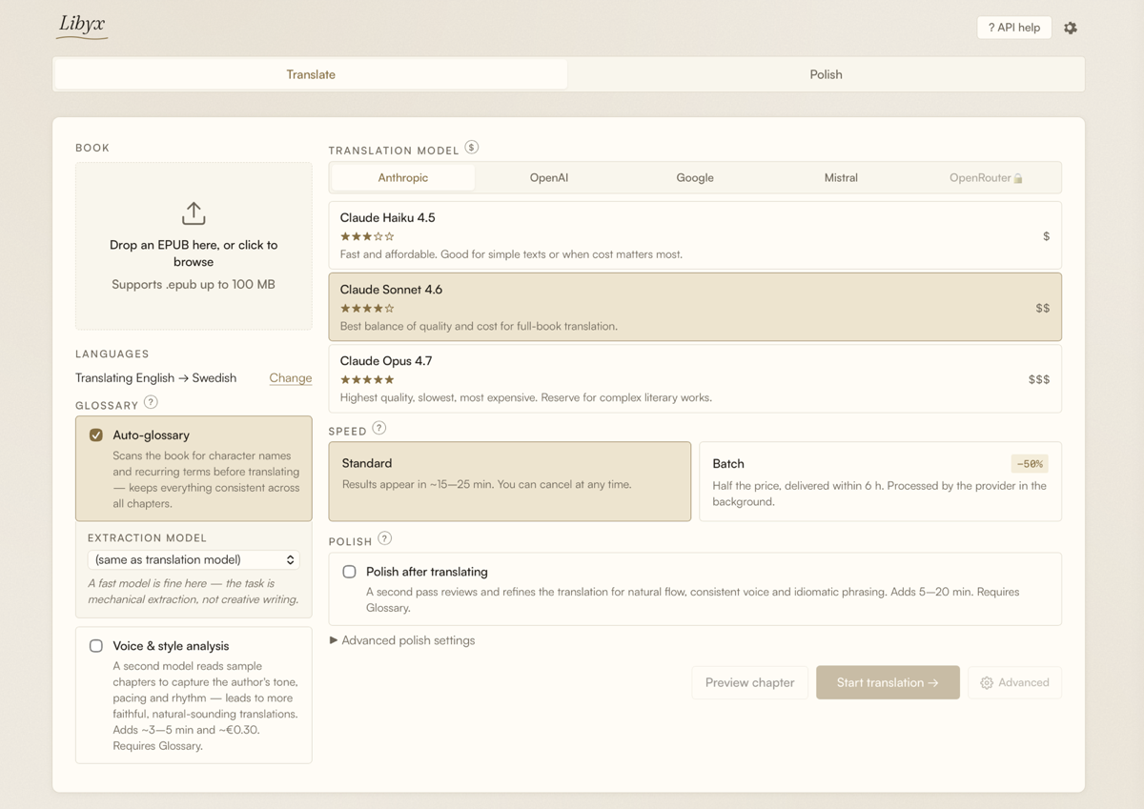Open the Speed help question mark
This screenshot has height=809, width=1144.
(x=379, y=428)
